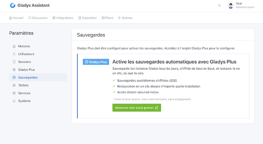
Task: Open the Test user avatar menu
Action: [231, 5]
